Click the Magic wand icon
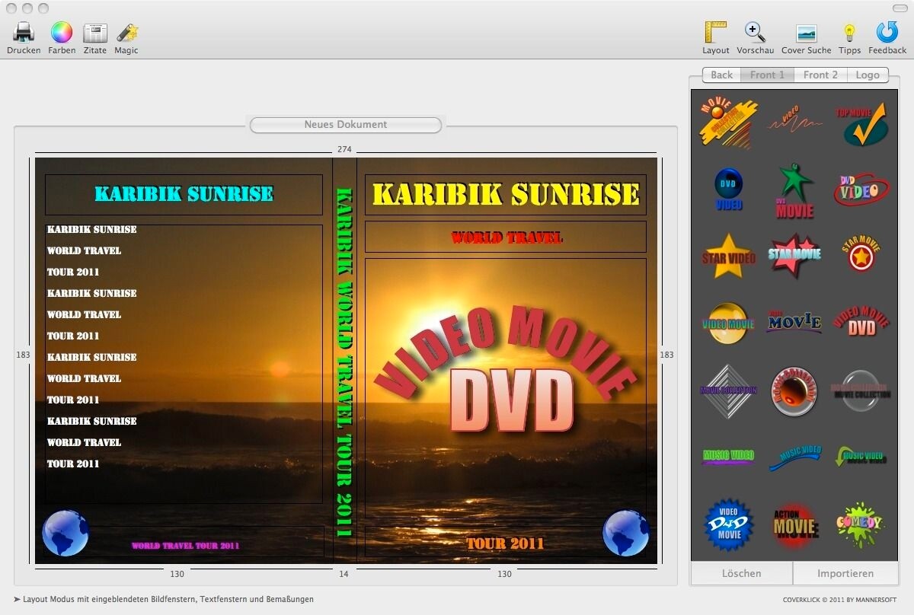914x615 pixels. coord(126,33)
